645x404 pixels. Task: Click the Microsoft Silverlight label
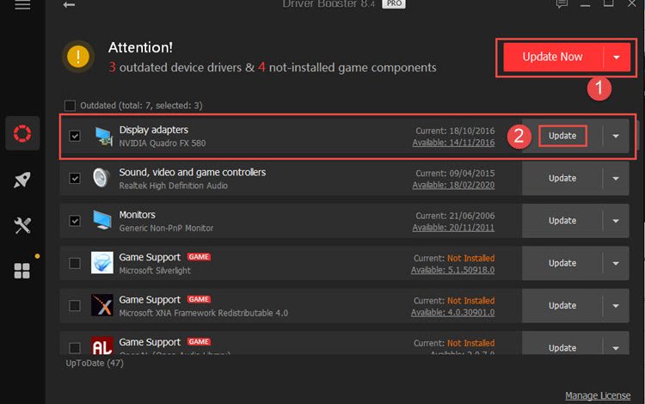tap(155, 271)
